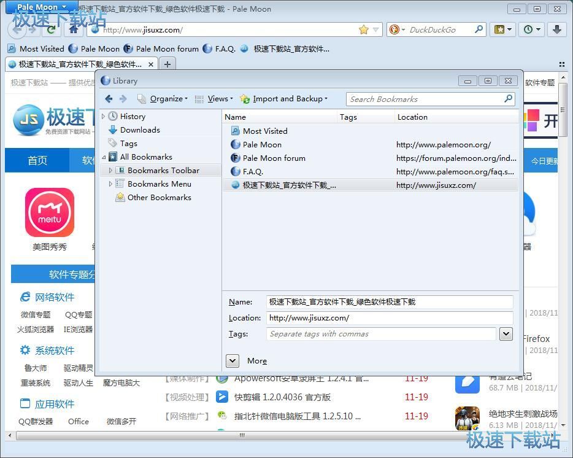
Task: Open the downloads arrow toolbar button
Action: pyautogui.click(x=557, y=29)
